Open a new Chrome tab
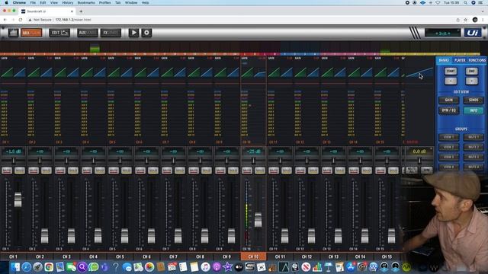 pos(81,11)
